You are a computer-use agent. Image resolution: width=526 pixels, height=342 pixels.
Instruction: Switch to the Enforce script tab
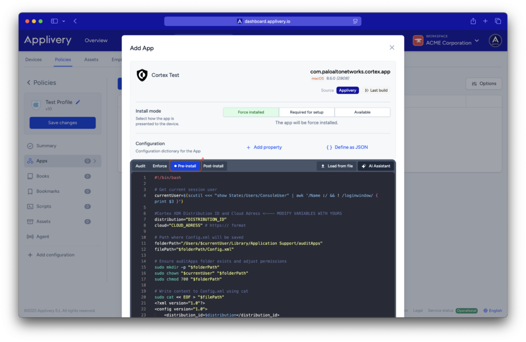(x=160, y=166)
